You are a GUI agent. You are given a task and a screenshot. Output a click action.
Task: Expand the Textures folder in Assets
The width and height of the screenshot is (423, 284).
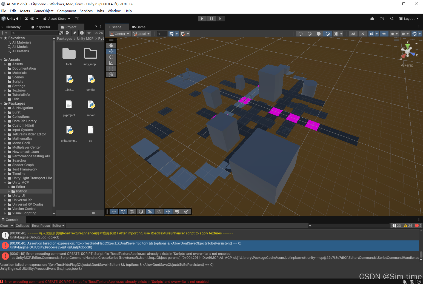point(5,90)
